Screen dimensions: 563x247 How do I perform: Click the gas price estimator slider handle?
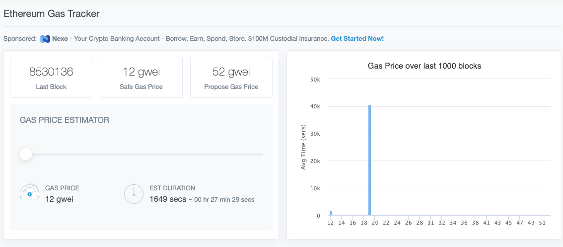click(26, 155)
